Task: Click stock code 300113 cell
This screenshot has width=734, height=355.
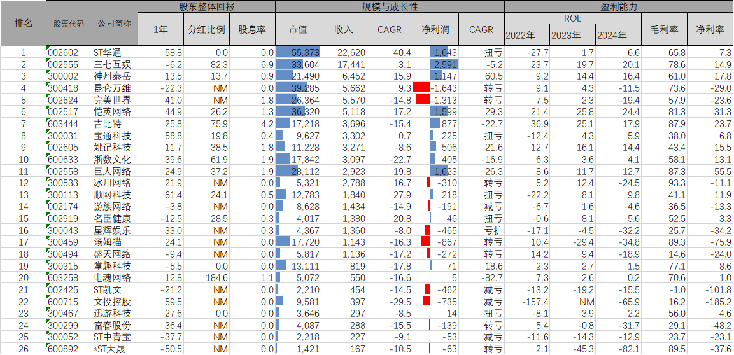Action: (69, 195)
